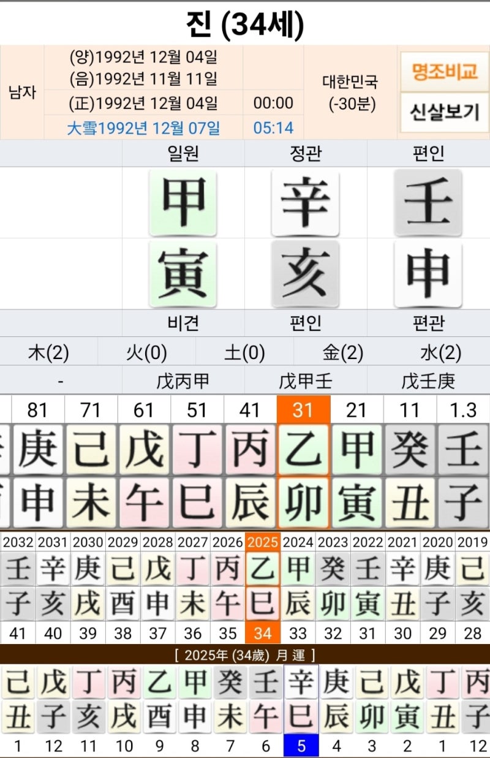Viewport: 490px width, 758px height.
Task: Select the 甲 stem under year 2024
Action: pyautogui.click(x=298, y=569)
